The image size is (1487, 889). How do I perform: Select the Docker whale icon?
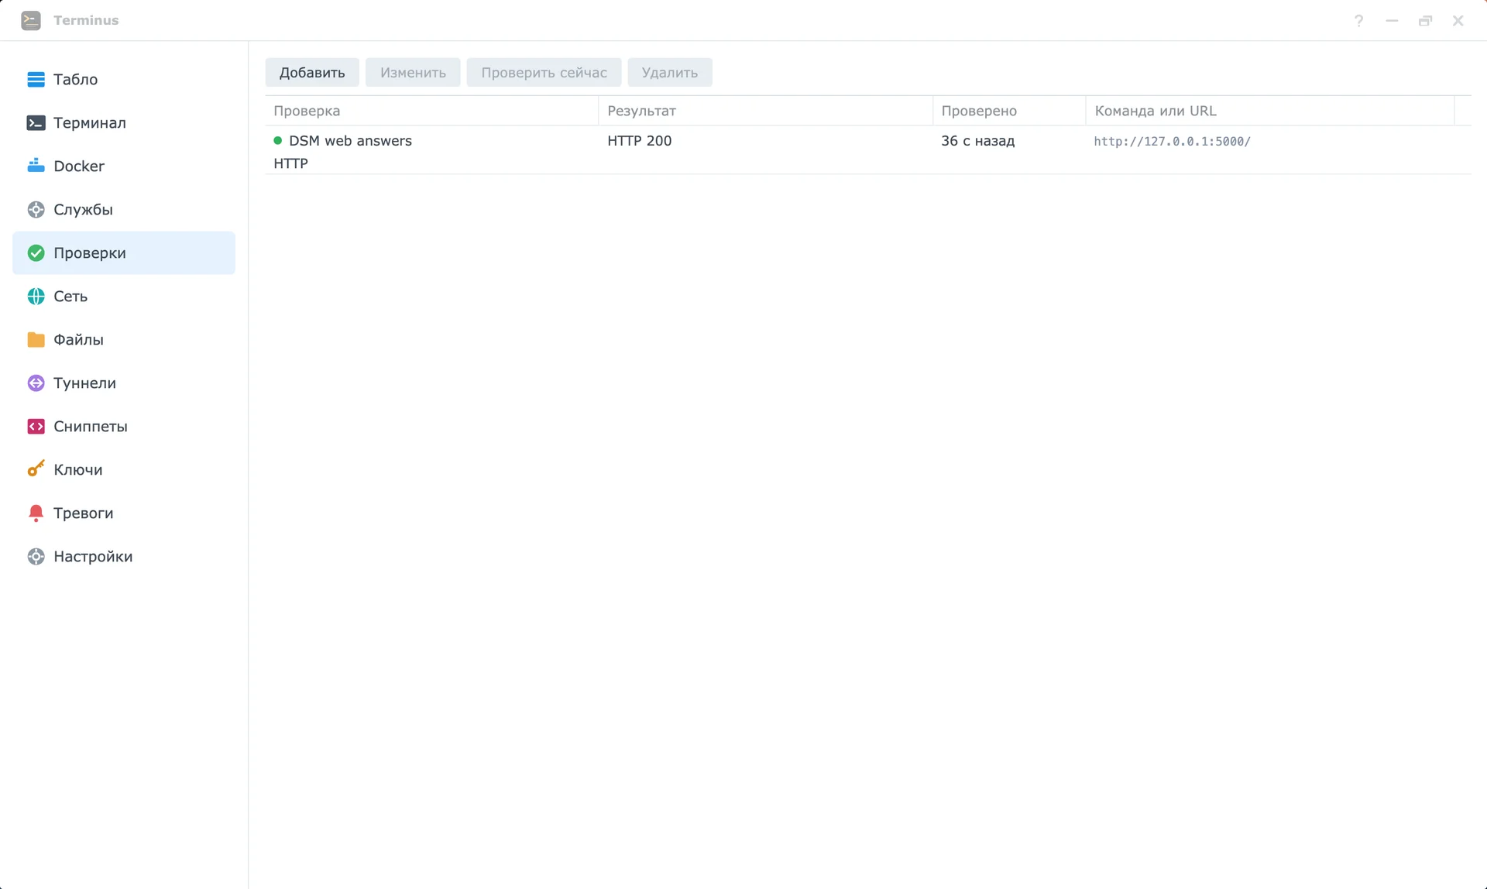click(36, 166)
